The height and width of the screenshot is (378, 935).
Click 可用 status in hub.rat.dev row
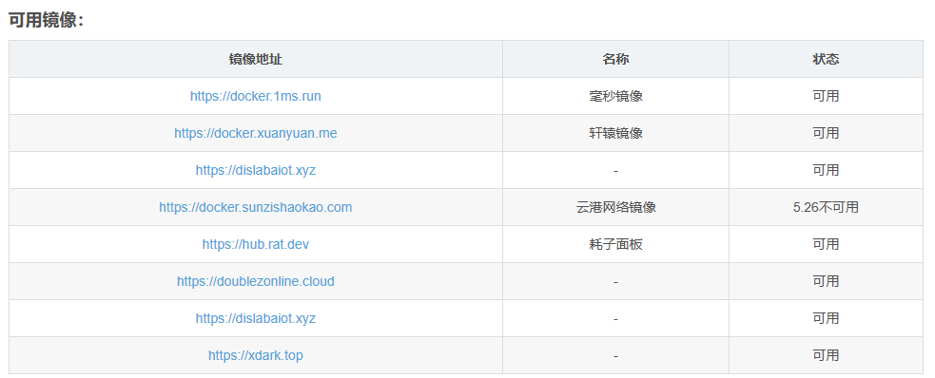click(x=826, y=244)
